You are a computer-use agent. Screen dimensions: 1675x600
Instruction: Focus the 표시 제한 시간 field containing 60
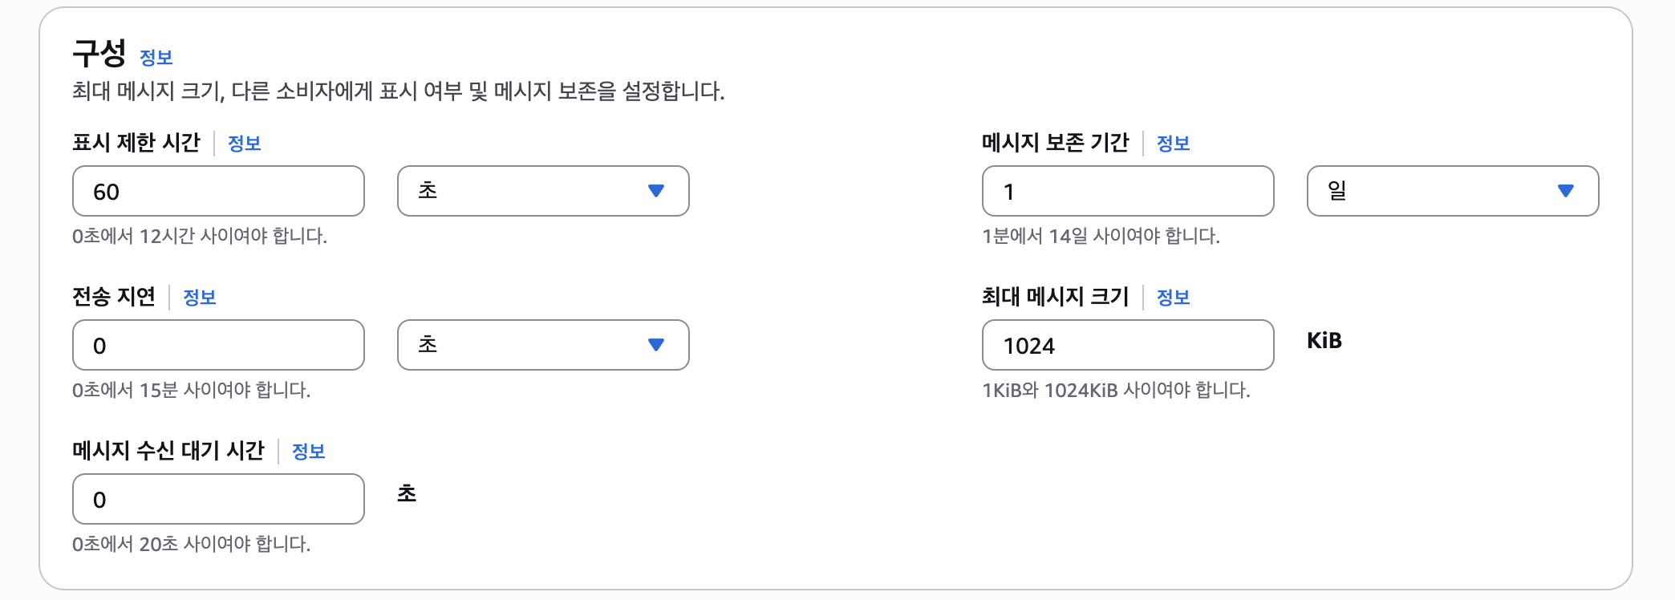click(218, 191)
